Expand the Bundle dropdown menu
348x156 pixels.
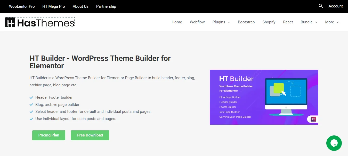(x=309, y=22)
